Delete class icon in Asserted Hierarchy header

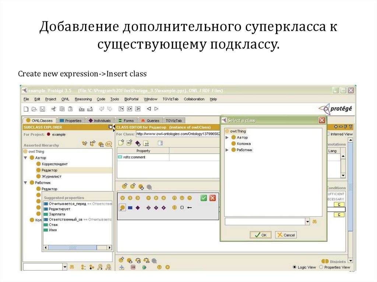101,144
